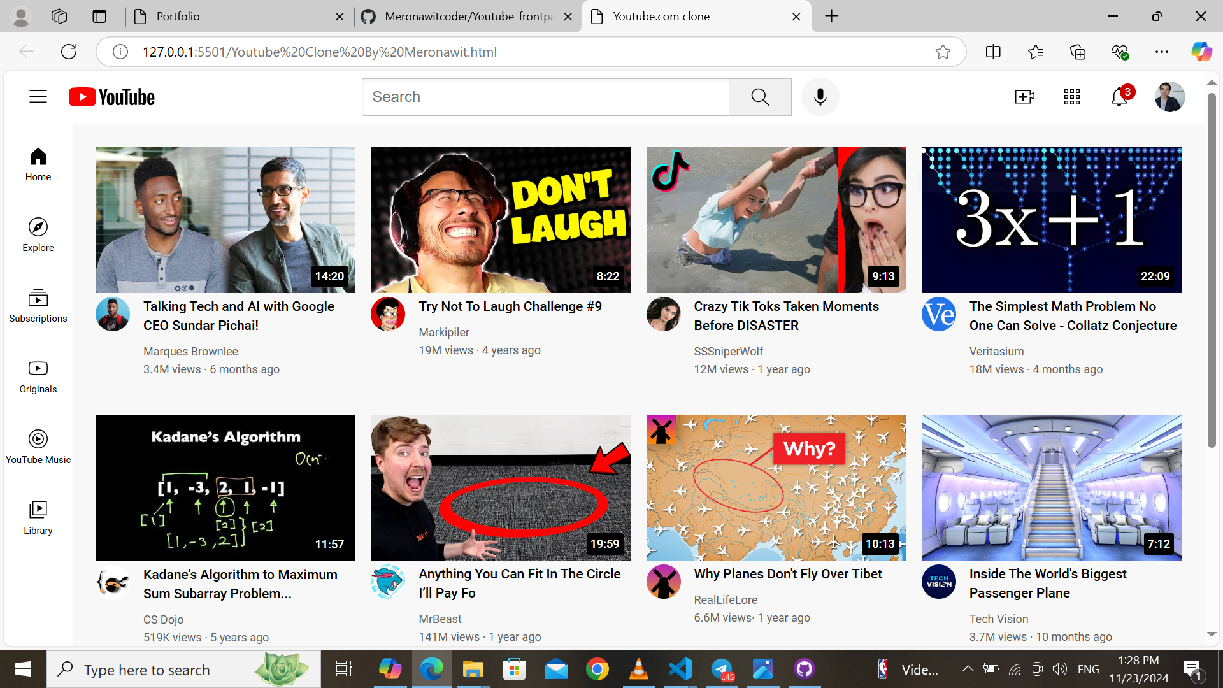Click Marques Brownlee channel avatar

[x=113, y=314]
